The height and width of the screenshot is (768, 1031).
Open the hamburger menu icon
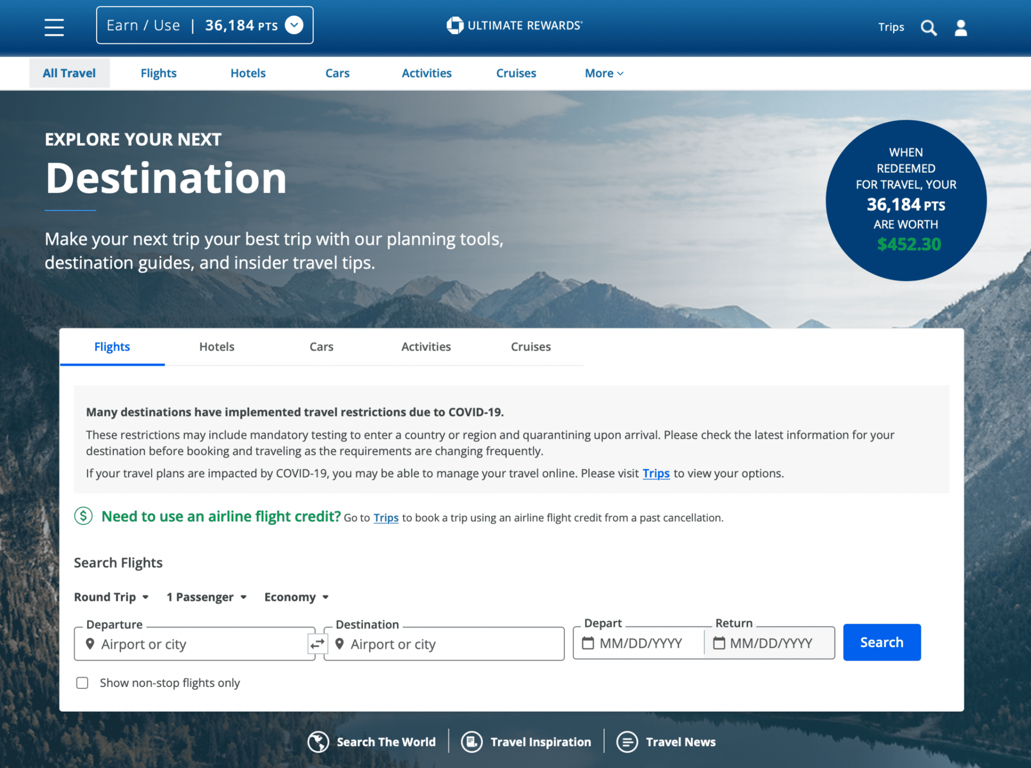pyautogui.click(x=54, y=27)
